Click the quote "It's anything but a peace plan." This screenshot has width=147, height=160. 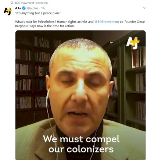[38, 13]
